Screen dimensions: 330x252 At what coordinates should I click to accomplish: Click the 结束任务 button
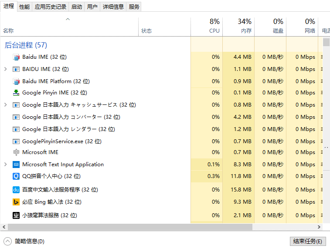coord(308,241)
